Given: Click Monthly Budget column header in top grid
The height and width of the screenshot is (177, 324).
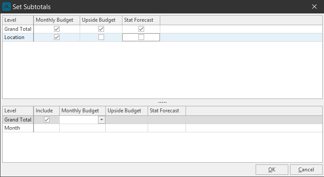Looking at the screenshot, I should [57, 20].
